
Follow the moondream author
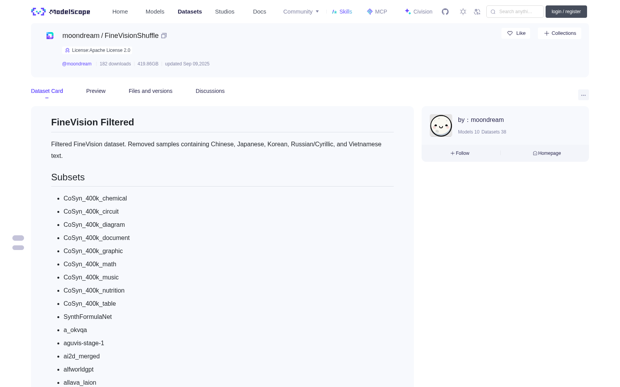point(460,153)
